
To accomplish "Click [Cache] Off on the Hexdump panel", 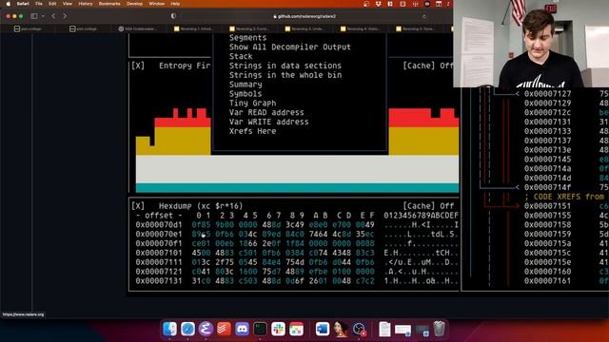I will point(428,206).
